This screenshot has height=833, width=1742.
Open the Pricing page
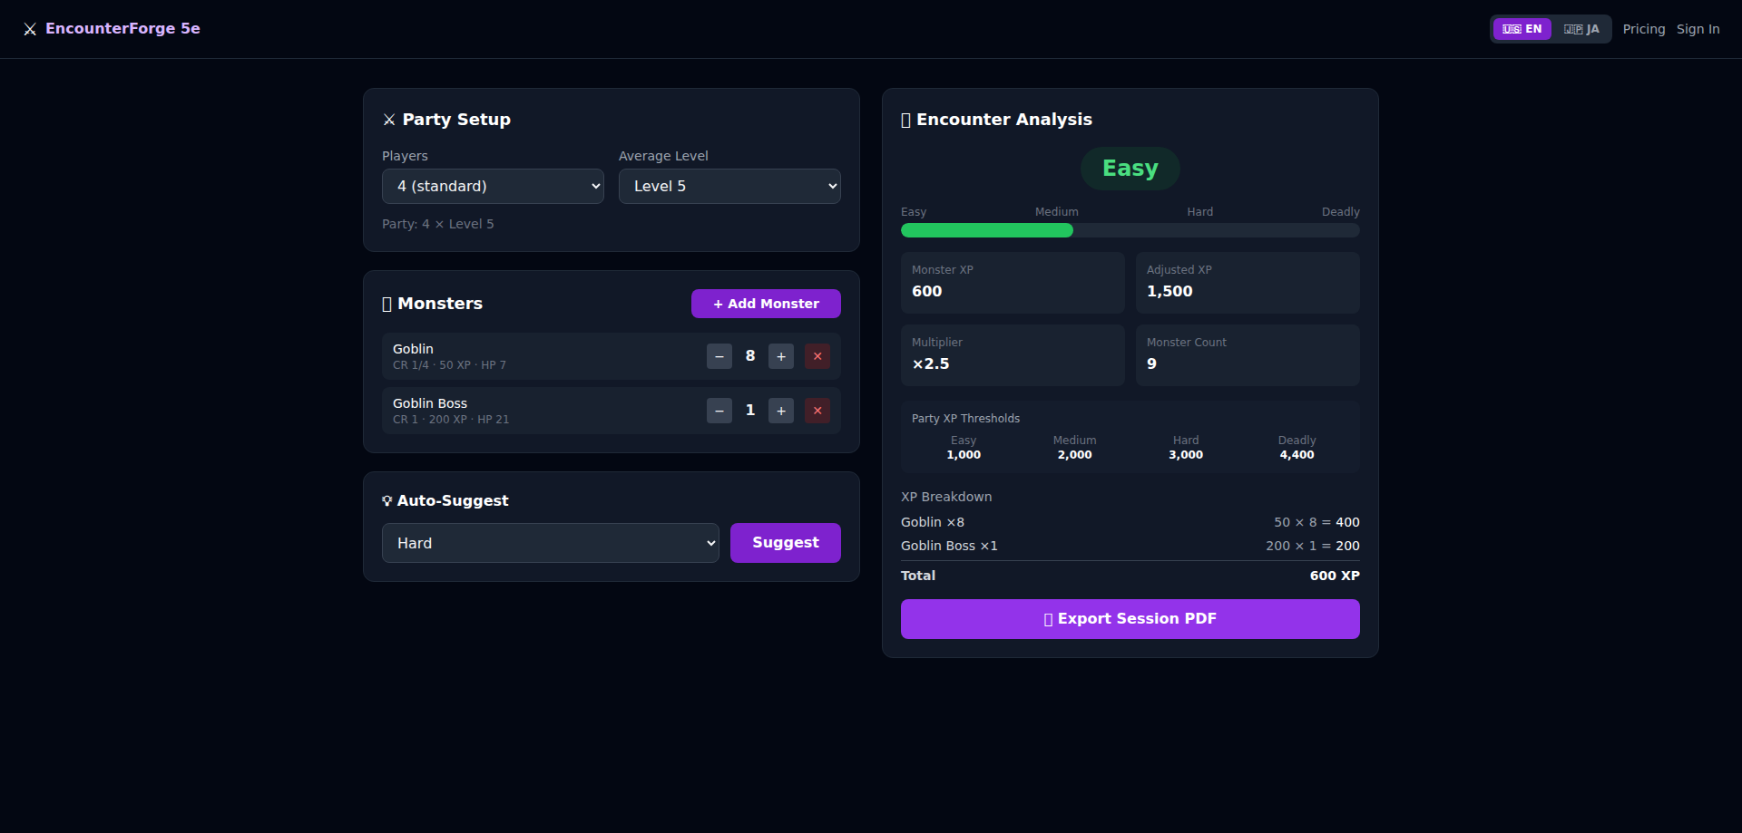[x=1644, y=29]
